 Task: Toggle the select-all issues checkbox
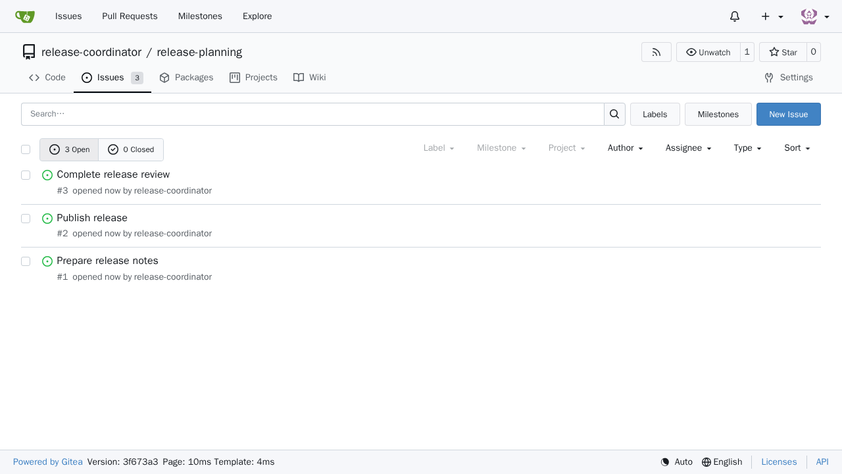click(x=26, y=149)
